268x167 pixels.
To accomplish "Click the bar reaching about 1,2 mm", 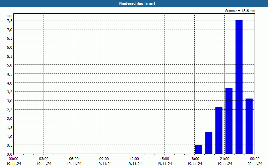I will coord(209,143).
